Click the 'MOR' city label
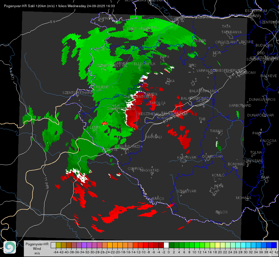Screen dimensions: 279x257 [x=217, y=53]
